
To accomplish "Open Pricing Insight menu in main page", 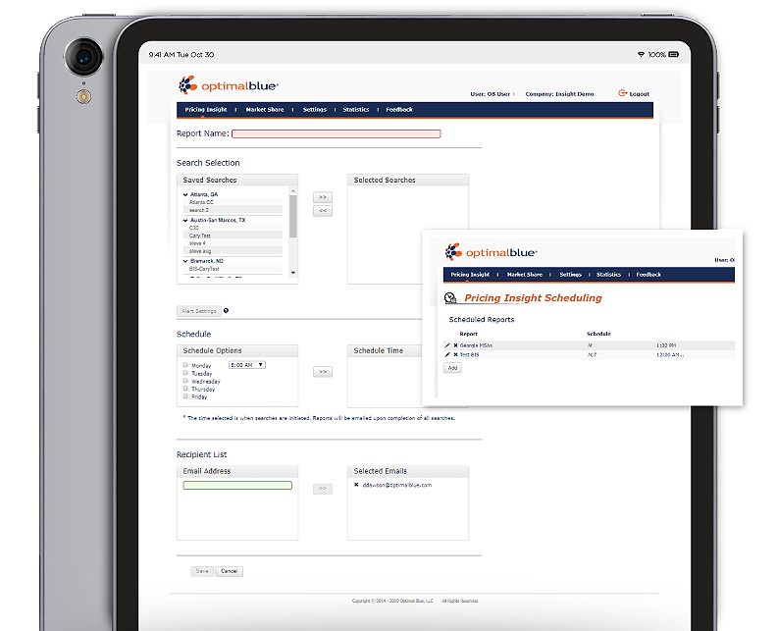I will click(206, 109).
